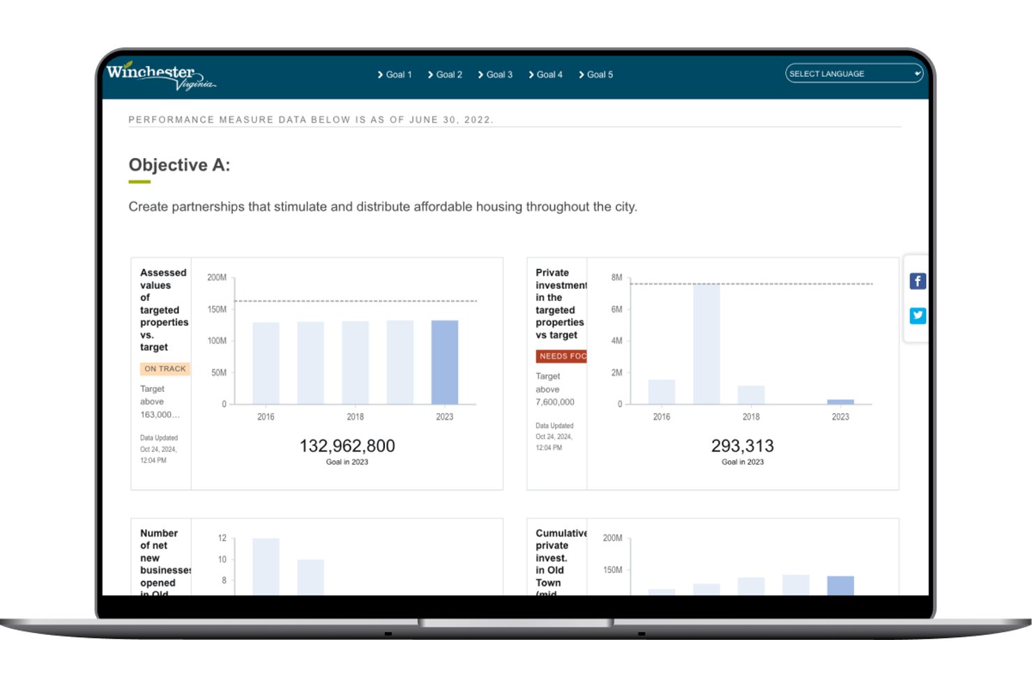This screenshot has height=688, width=1032.
Task: Click 'Target above 7,600,000' text
Action: (x=555, y=389)
